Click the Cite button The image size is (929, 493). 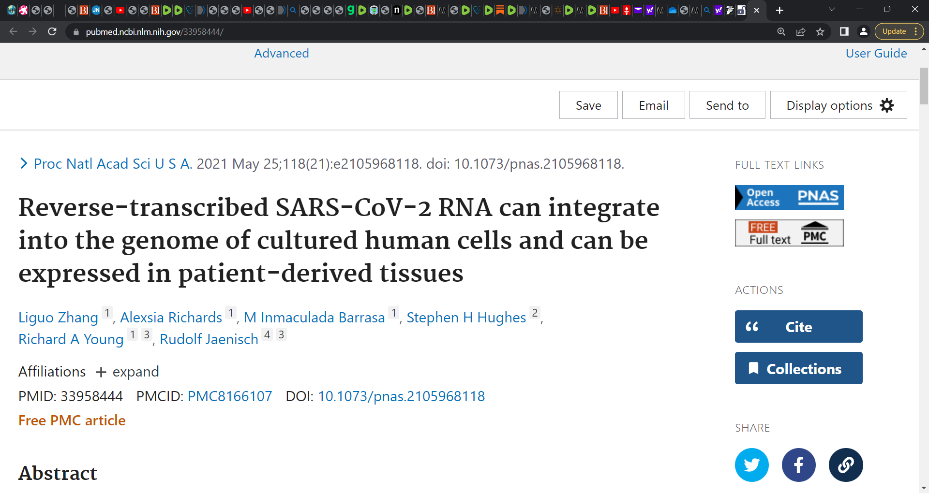pyautogui.click(x=798, y=327)
